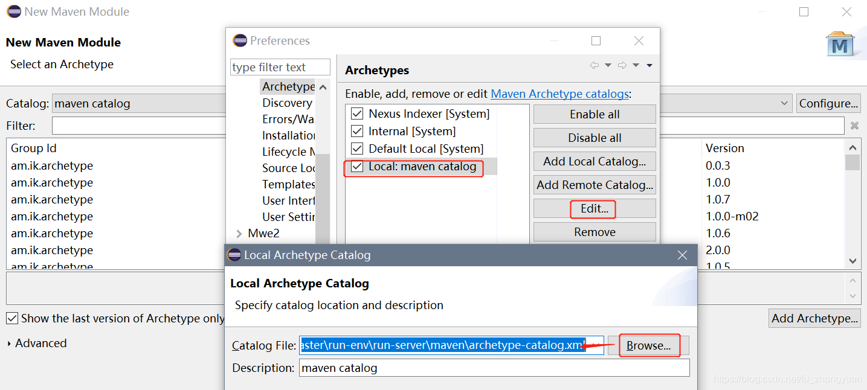Click the Maven Archetype catalogs link
Screen dimensions: 867x390
[x=559, y=94]
